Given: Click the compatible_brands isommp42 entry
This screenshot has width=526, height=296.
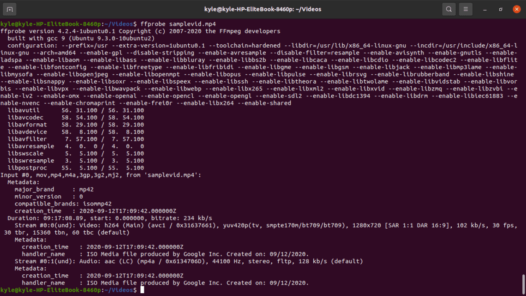Looking at the screenshot, I should (x=63, y=204).
